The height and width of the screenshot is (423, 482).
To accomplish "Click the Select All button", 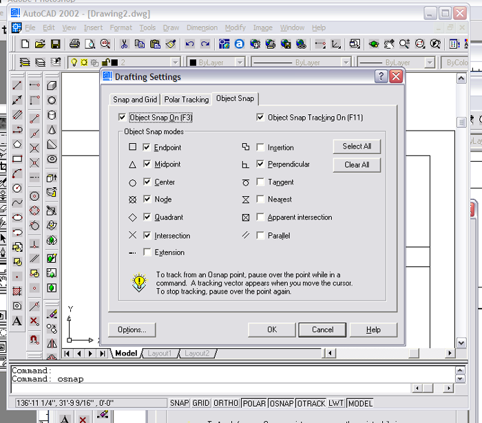I will point(357,146).
